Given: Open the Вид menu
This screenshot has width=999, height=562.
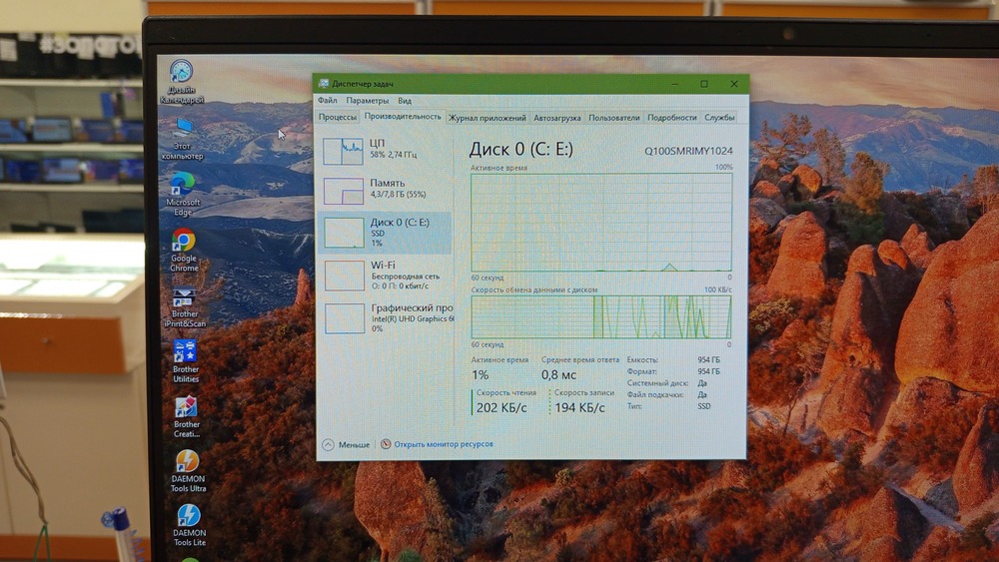Looking at the screenshot, I should coord(405,101).
